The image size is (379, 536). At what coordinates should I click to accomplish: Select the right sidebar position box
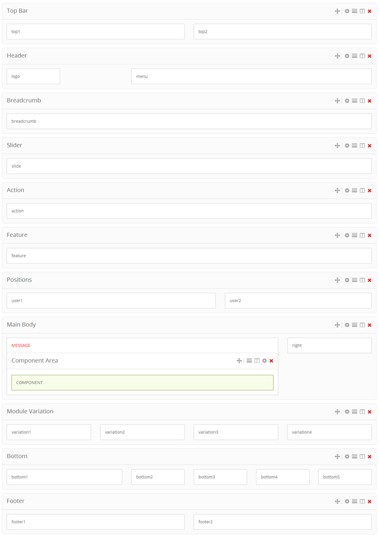pyautogui.click(x=329, y=346)
